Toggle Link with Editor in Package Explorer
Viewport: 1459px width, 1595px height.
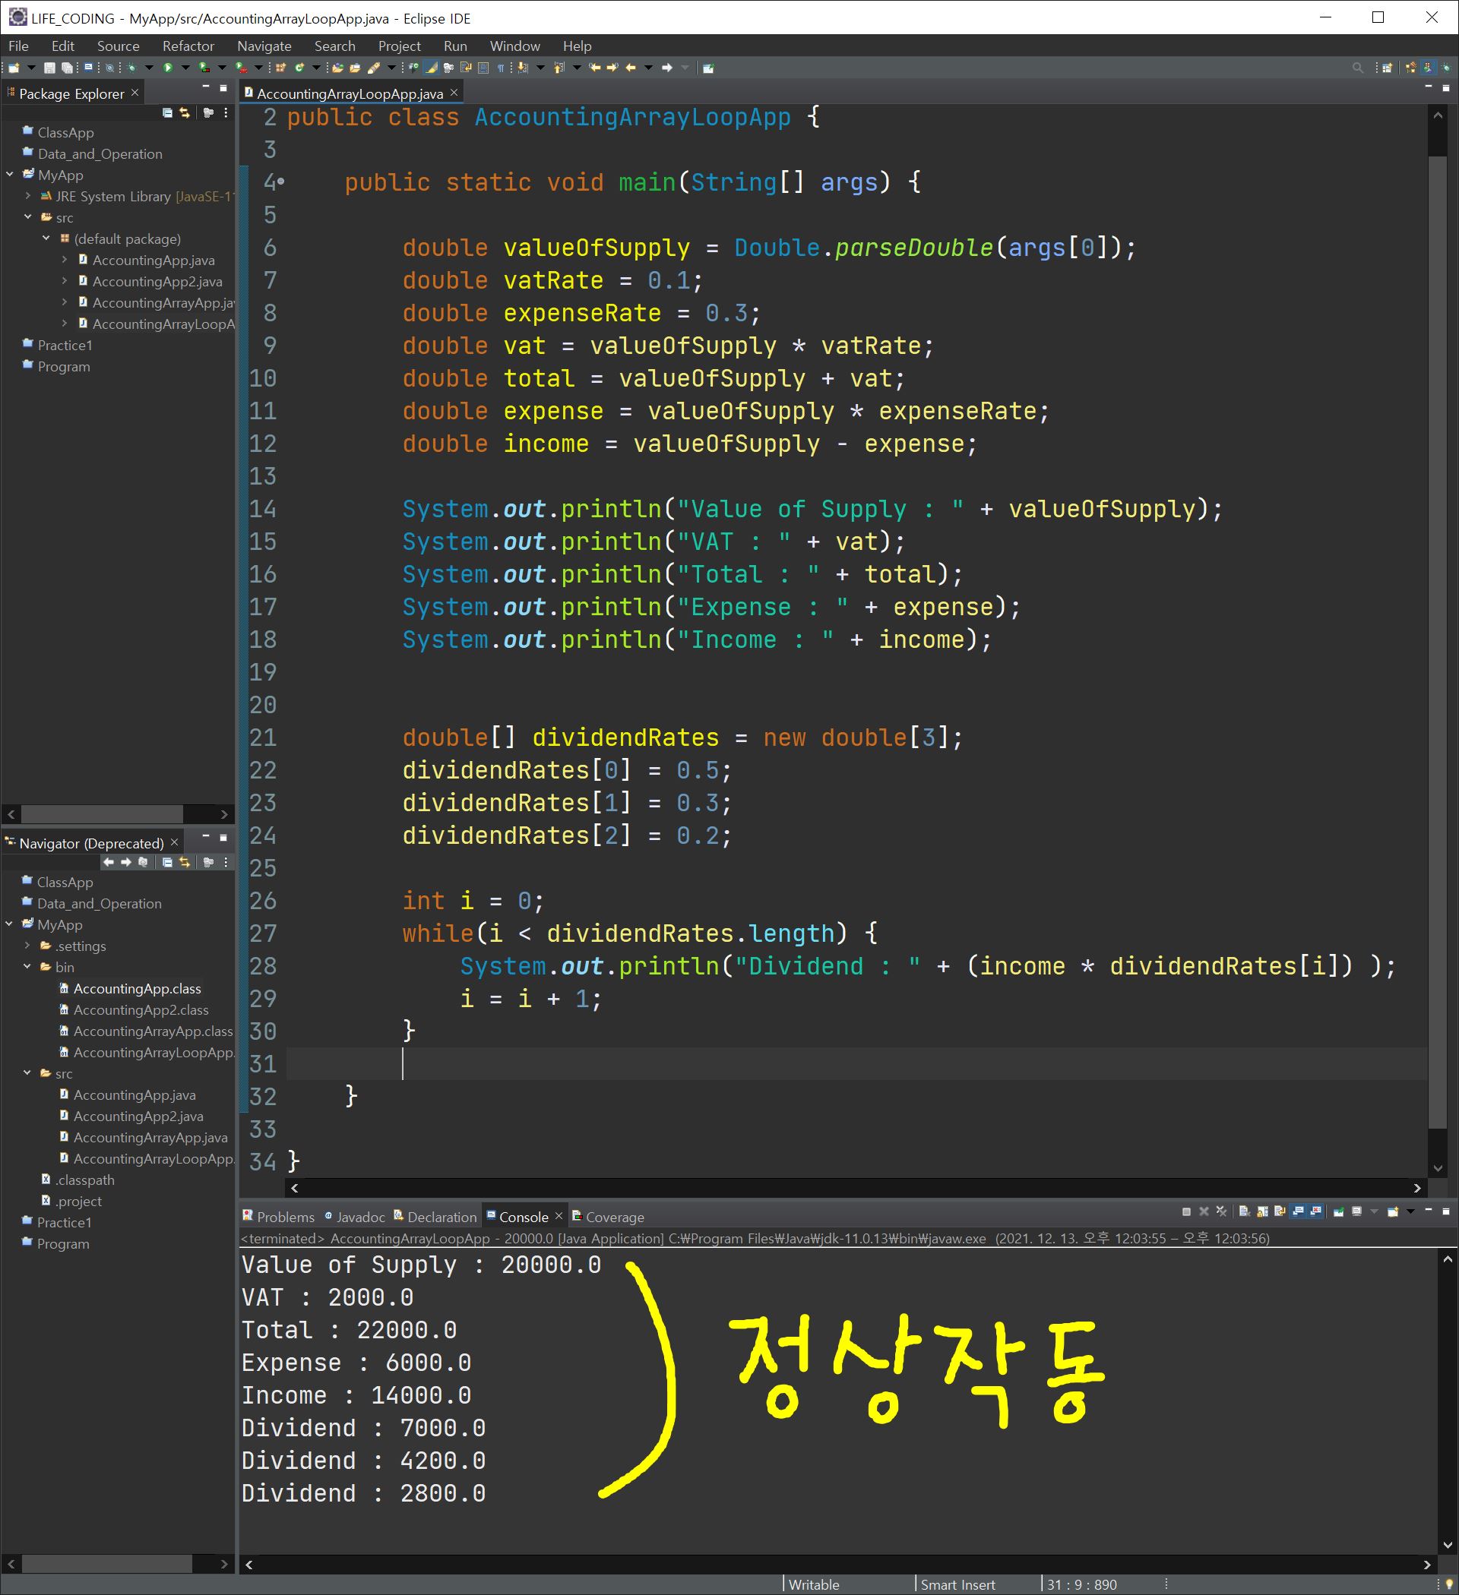(185, 113)
